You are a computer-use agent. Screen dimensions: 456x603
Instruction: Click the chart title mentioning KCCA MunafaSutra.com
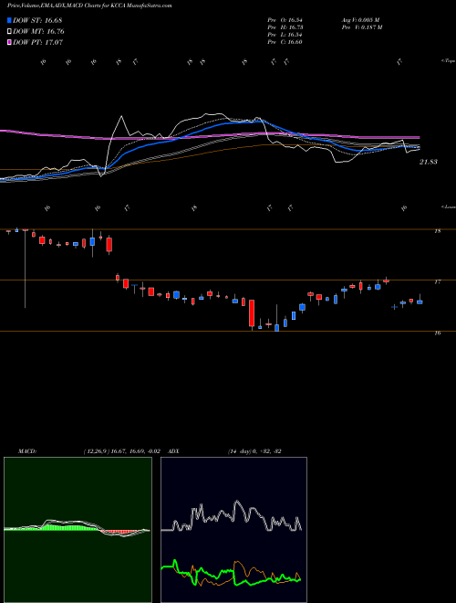89,5
